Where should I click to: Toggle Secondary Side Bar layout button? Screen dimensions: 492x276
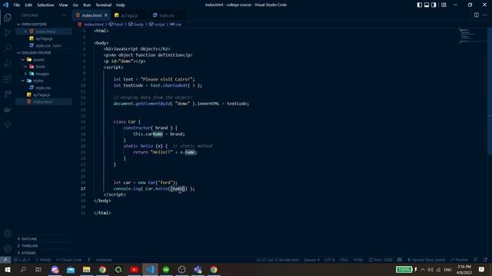click(x=434, y=5)
